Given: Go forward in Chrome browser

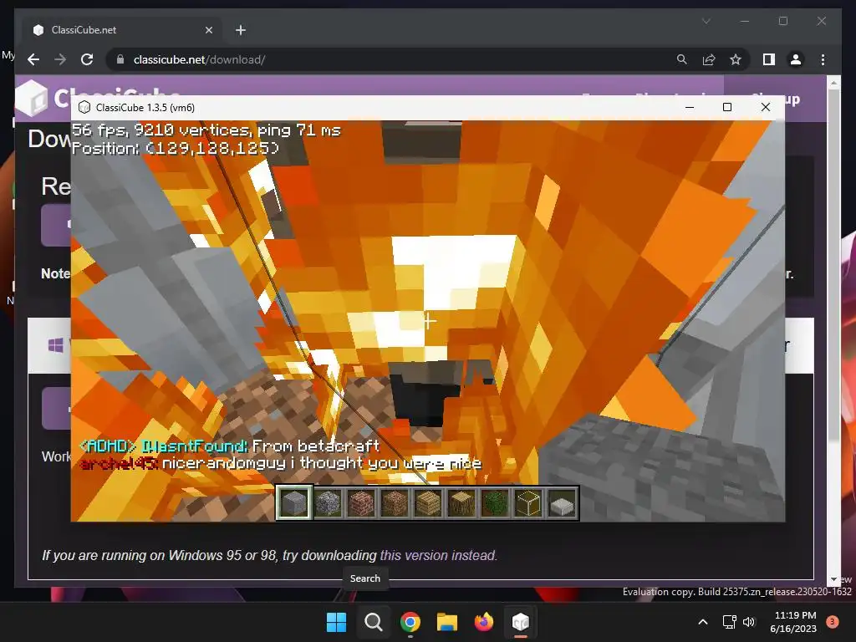Looking at the screenshot, I should (x=60, y=59).
